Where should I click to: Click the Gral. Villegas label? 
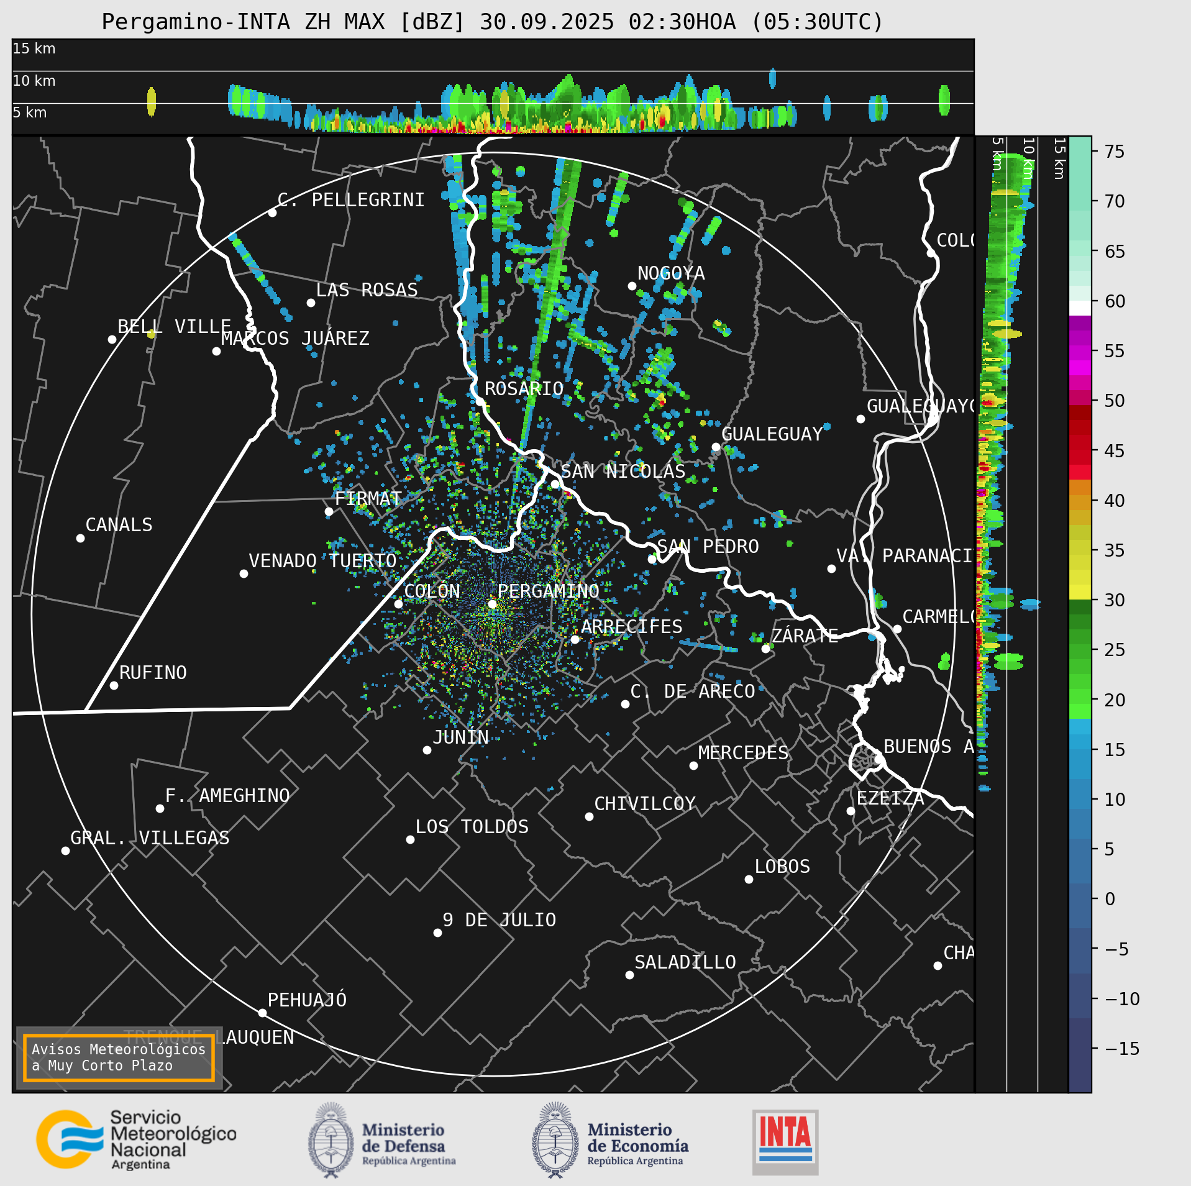pyautogui.click(x=150, y=838)
